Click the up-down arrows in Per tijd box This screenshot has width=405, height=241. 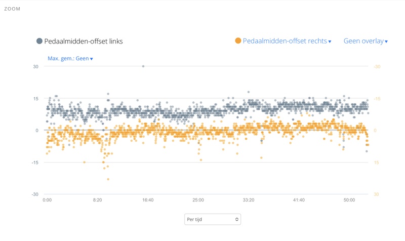point(236,219)
